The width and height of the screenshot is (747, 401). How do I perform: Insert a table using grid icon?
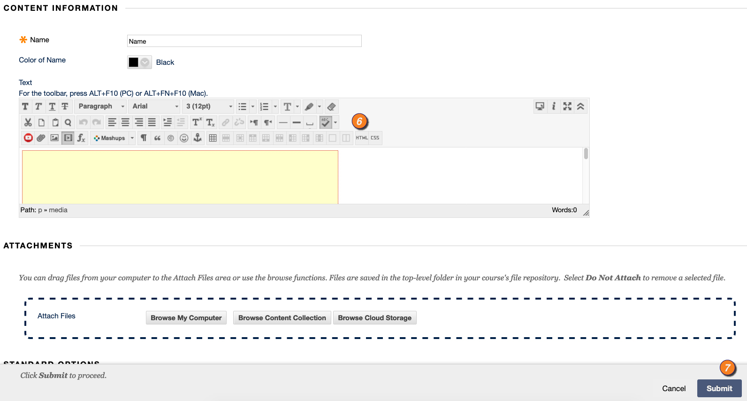pos(213,138)
